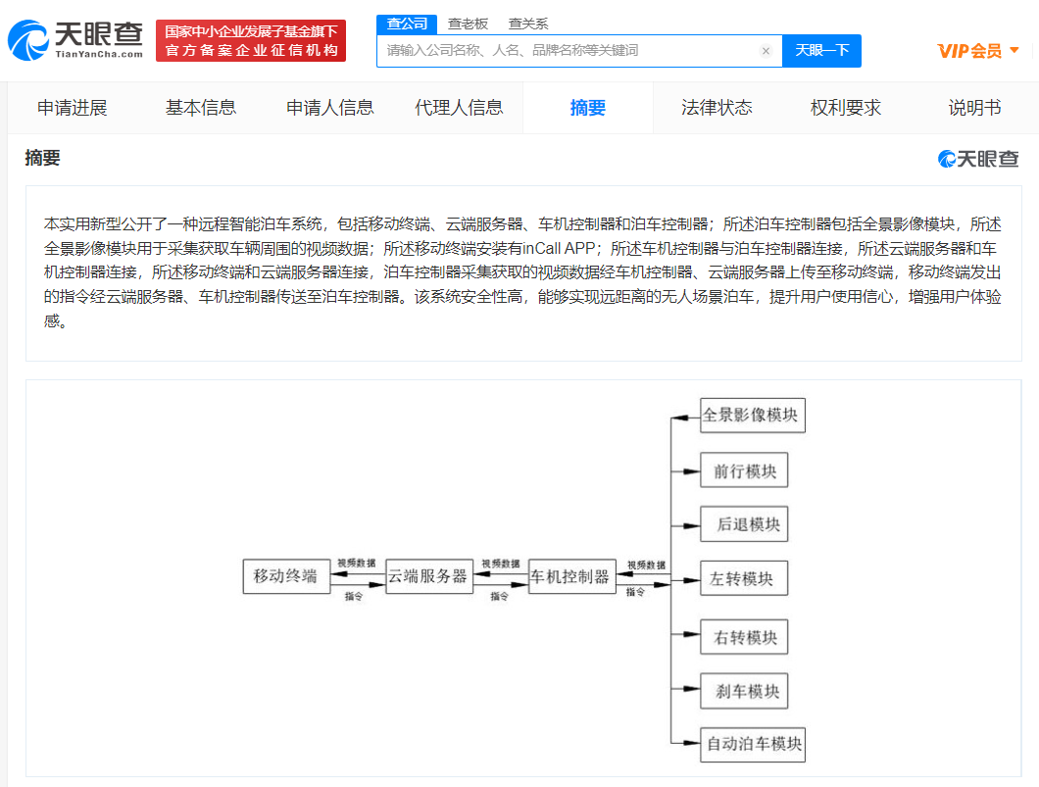Click inside the company search input field
The height and width of the screenshot is (787, 1039).
569,50
